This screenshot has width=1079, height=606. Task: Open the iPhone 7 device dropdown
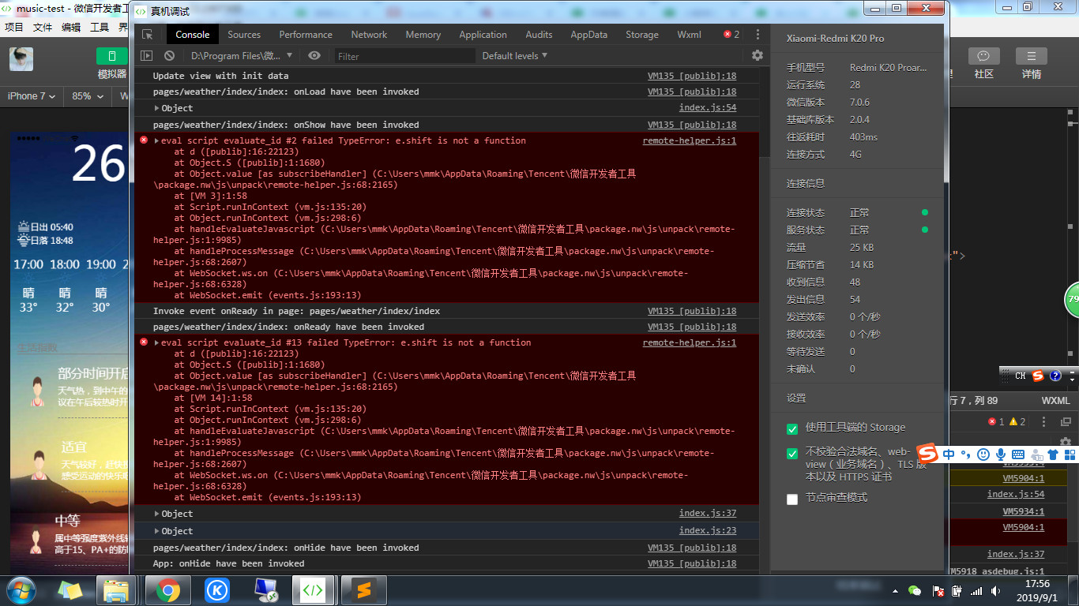pos(31,96)
